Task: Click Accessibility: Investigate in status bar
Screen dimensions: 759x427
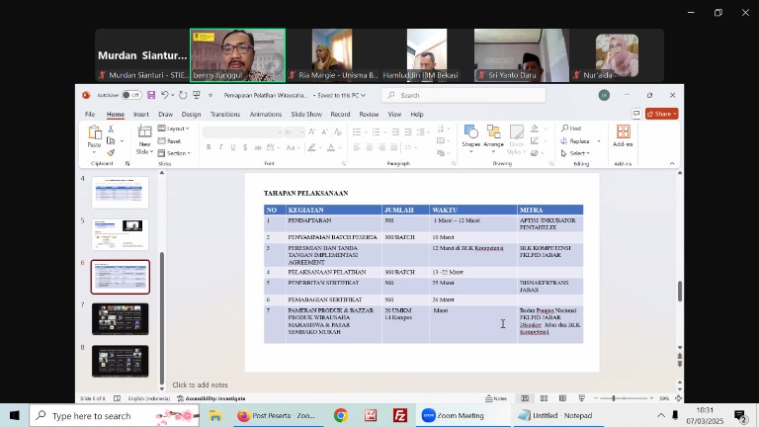Action: coord(216,398)
